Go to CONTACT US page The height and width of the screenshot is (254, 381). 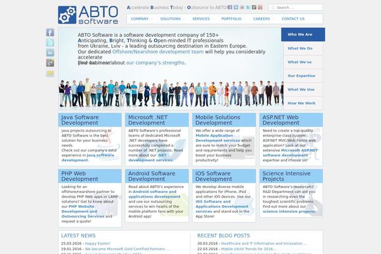tap(293, 18)
